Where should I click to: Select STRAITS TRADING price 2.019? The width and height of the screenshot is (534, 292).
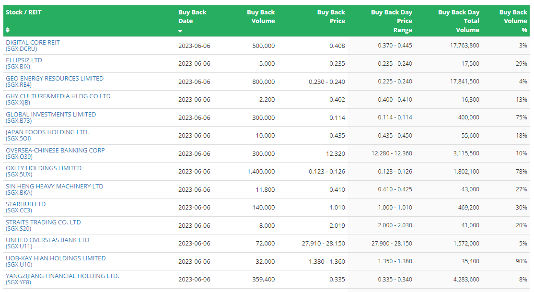click(337, 225)
